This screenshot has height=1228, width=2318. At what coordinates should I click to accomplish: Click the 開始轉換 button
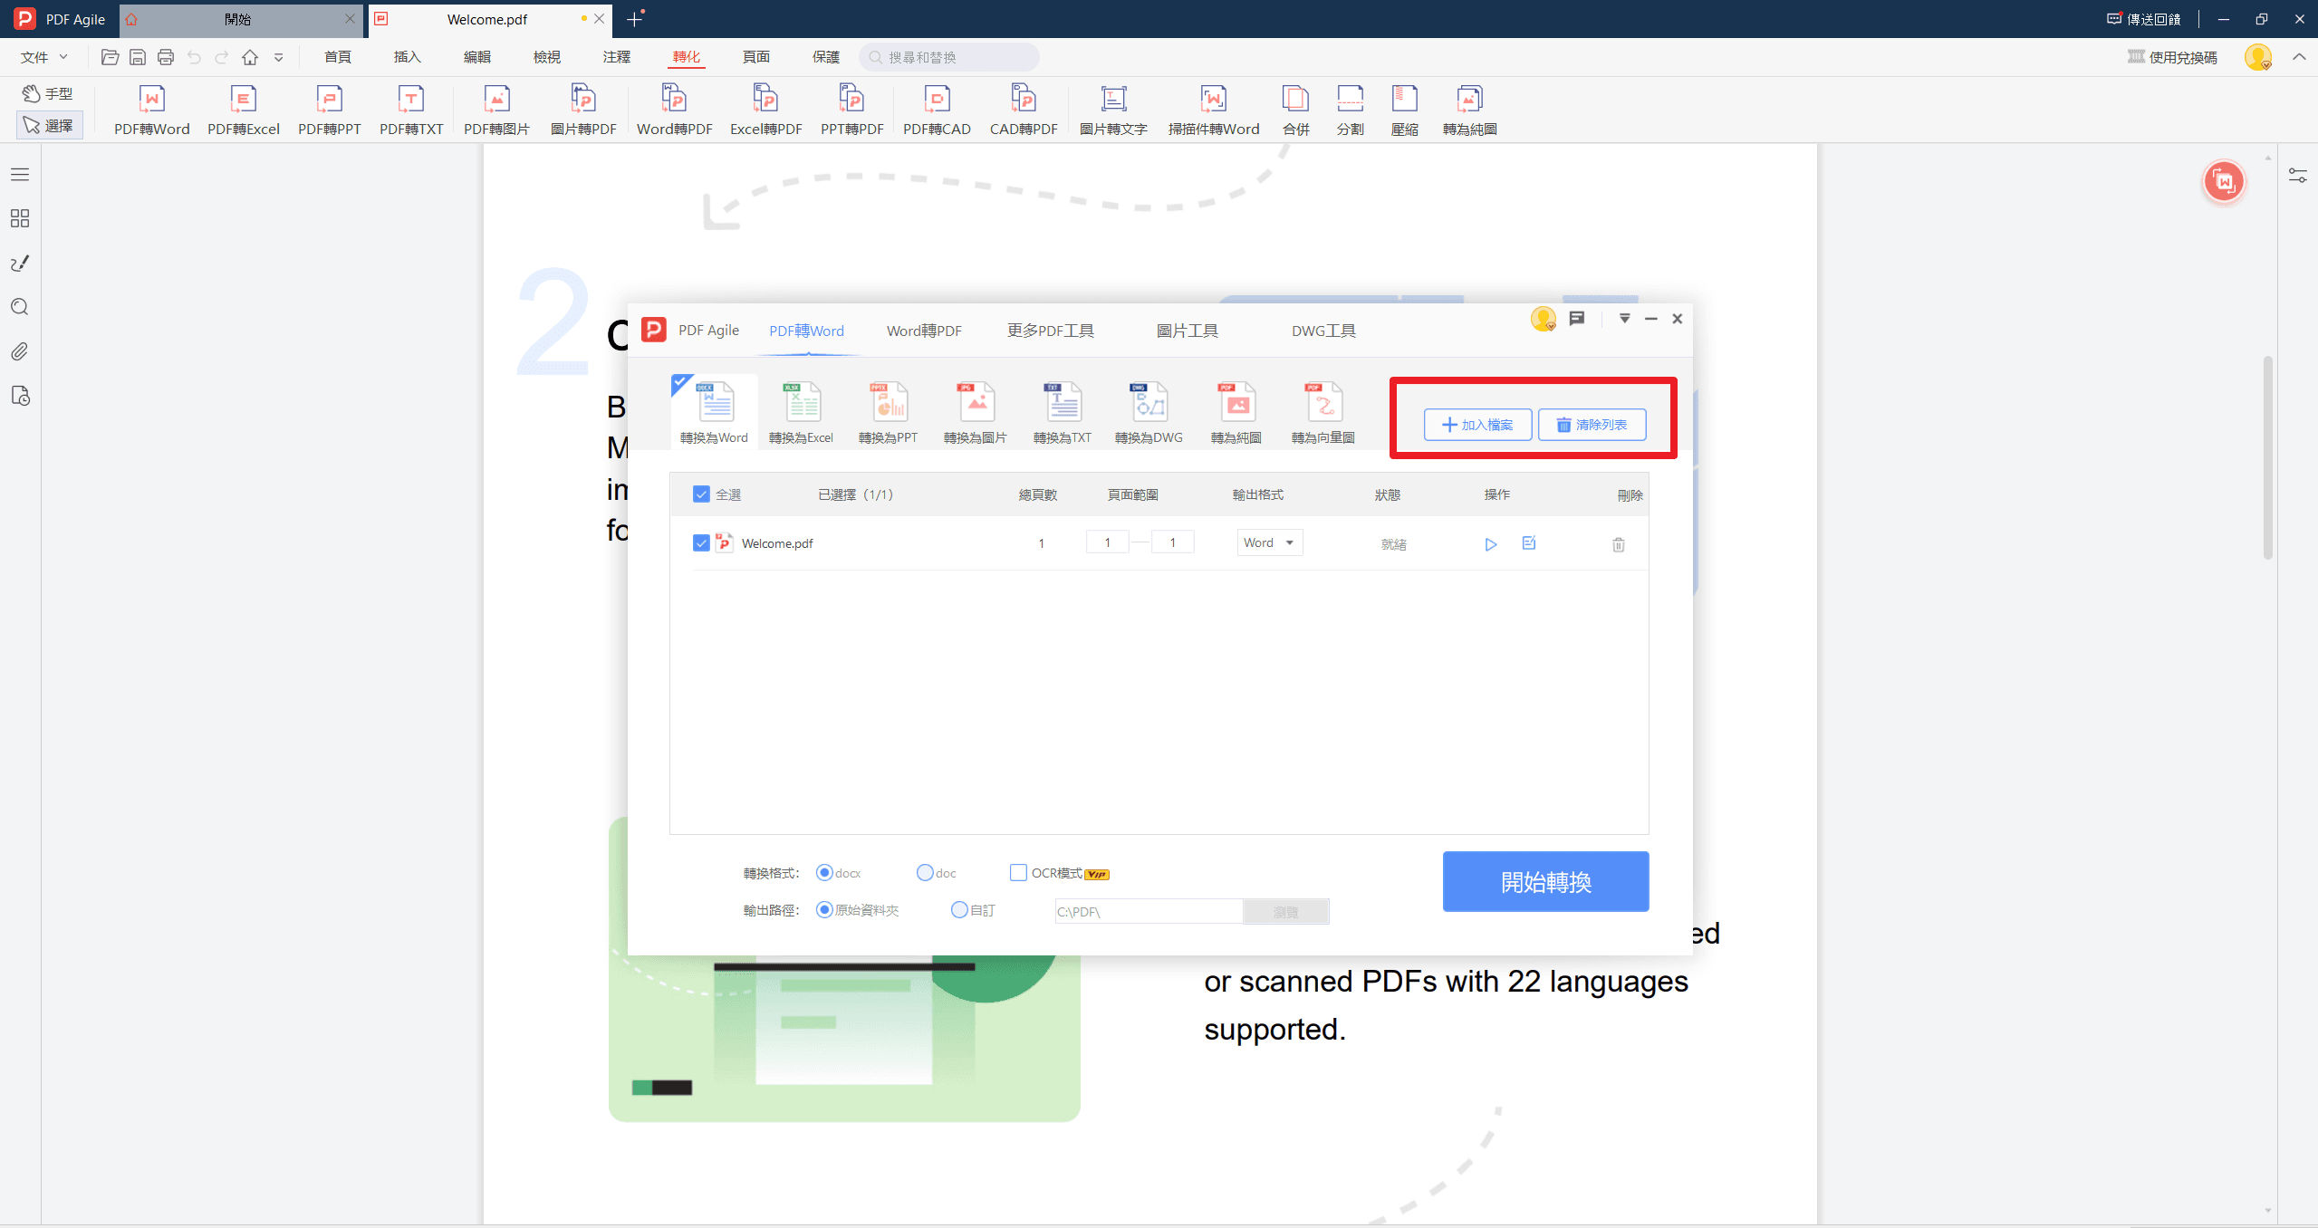click(1545, 881)
